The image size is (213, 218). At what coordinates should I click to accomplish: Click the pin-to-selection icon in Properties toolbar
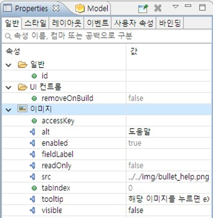[x=143, y=9]
